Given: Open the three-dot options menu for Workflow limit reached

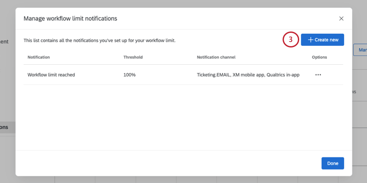Looking at the screenshot, I should [x=318, y=75].
